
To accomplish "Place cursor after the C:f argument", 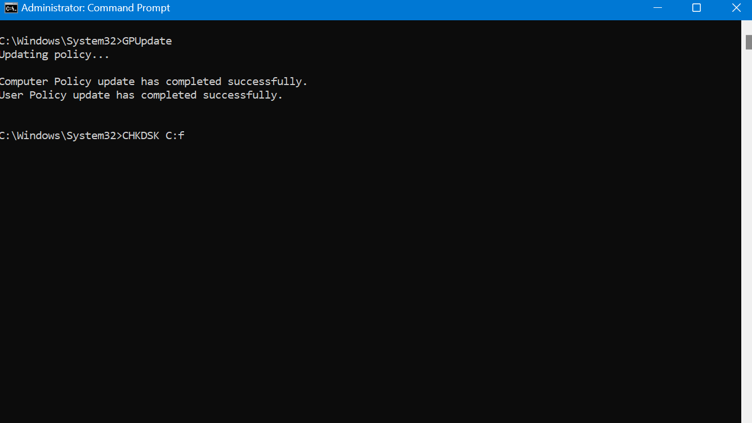I will click(x=186, y=136).
